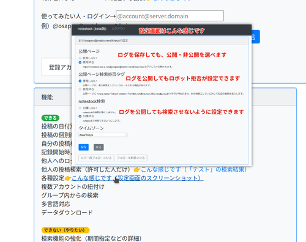306x242 pixels.
Task: Click the notestock (beta版) brand in the preview
Action: tap(92, 29)
